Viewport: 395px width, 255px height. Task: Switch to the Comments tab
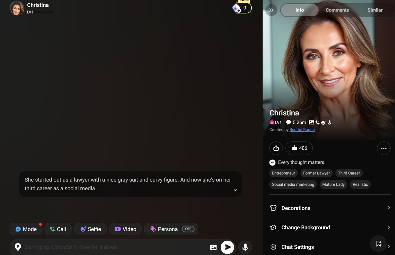[337, 10]
